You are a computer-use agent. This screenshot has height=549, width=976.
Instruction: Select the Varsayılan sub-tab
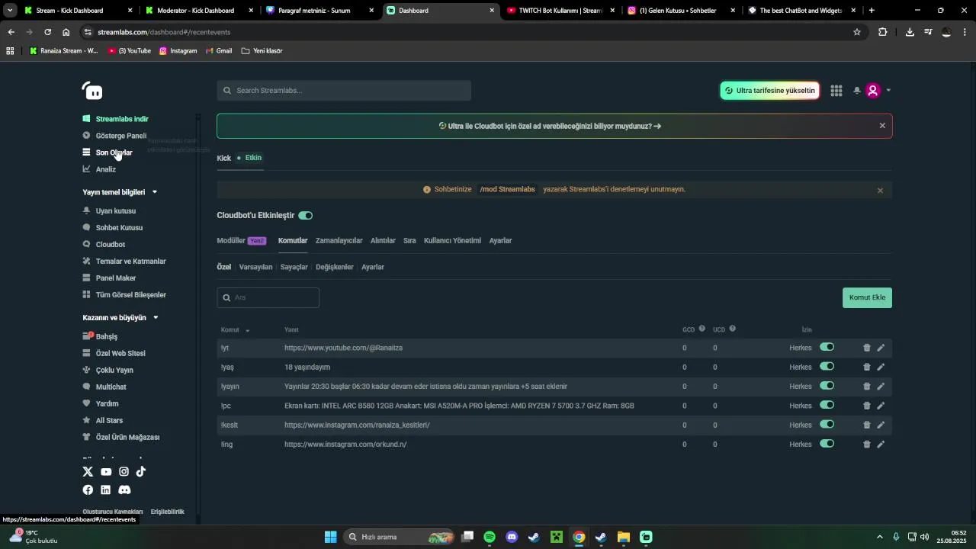coord(255,267)
